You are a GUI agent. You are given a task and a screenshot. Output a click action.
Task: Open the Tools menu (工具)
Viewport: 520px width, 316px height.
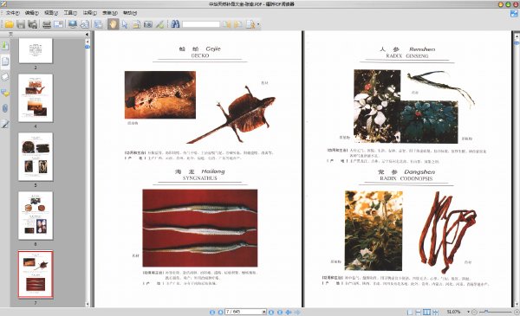[x=70, y=13]
